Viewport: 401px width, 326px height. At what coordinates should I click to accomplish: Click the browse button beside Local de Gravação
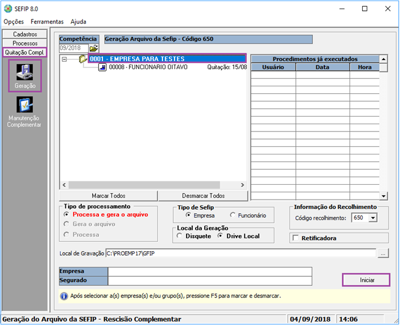[x=383, y=253]
